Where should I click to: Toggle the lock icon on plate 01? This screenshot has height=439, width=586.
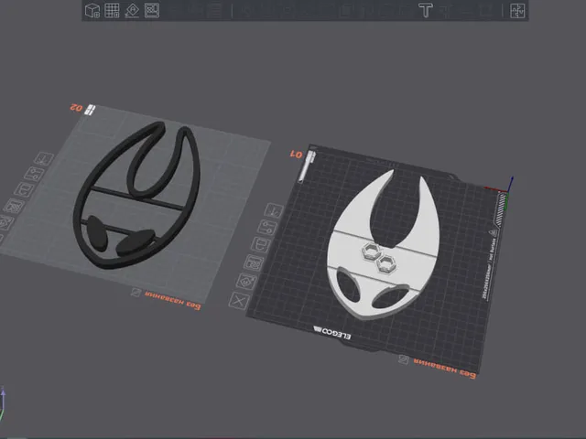coord(261,245)
